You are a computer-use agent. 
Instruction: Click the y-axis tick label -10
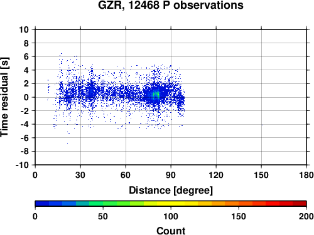pyautogui.click(x=22, y=165)
